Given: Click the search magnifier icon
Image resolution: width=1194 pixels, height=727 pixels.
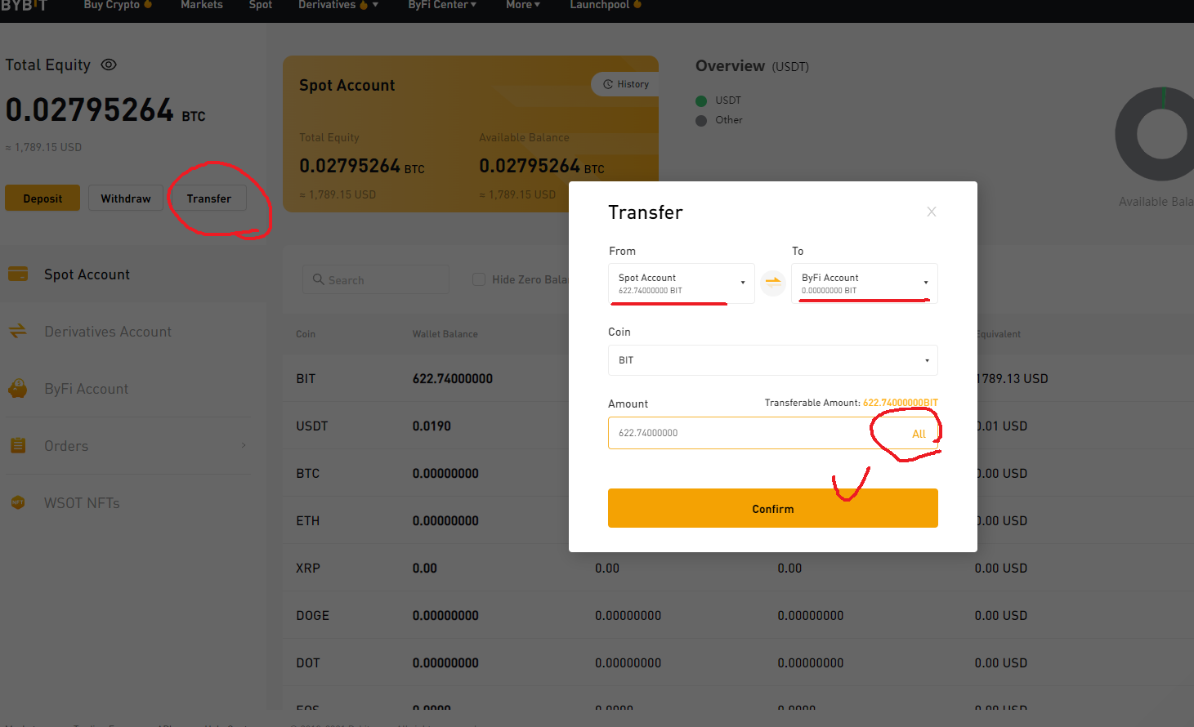Looking at the screenshot, I should [x=319, y=279].
